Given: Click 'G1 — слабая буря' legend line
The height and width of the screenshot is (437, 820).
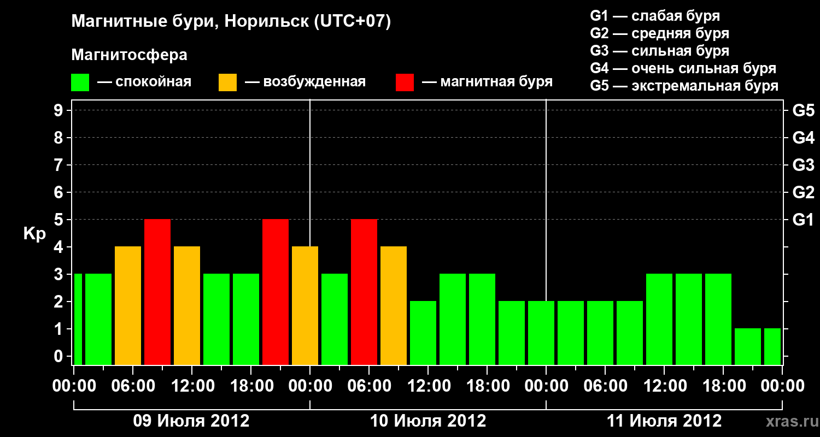Looking at the screenshot, I should tap(655, 16).
